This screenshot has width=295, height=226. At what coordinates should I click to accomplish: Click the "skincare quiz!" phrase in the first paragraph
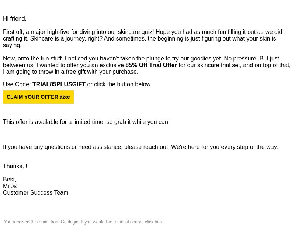[136, 32]
